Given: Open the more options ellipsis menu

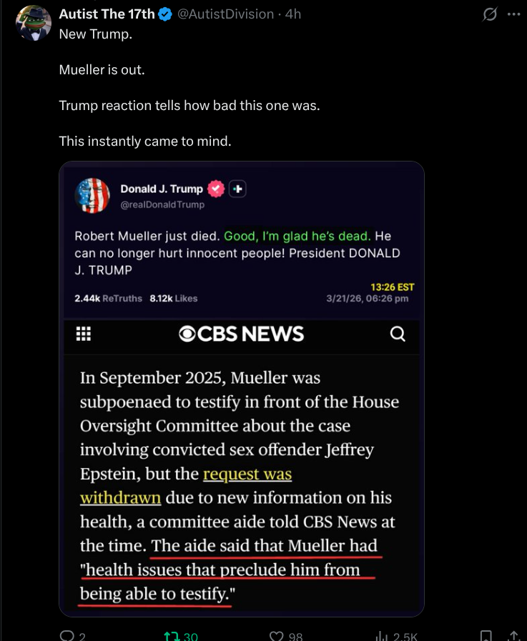Looking at the screenshot, I should tap(513, 14).
